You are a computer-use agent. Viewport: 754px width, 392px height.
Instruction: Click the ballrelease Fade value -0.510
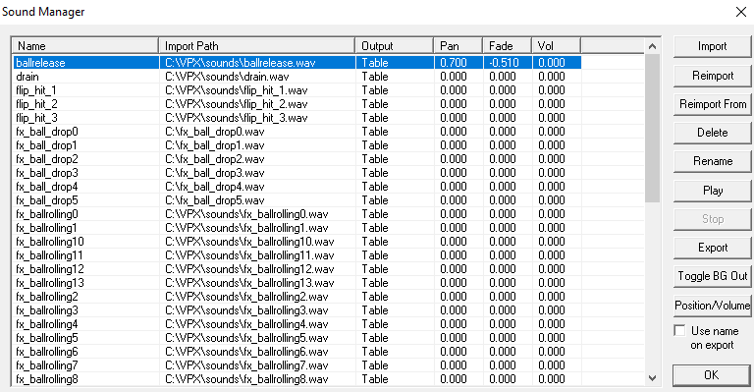[504, 63]
